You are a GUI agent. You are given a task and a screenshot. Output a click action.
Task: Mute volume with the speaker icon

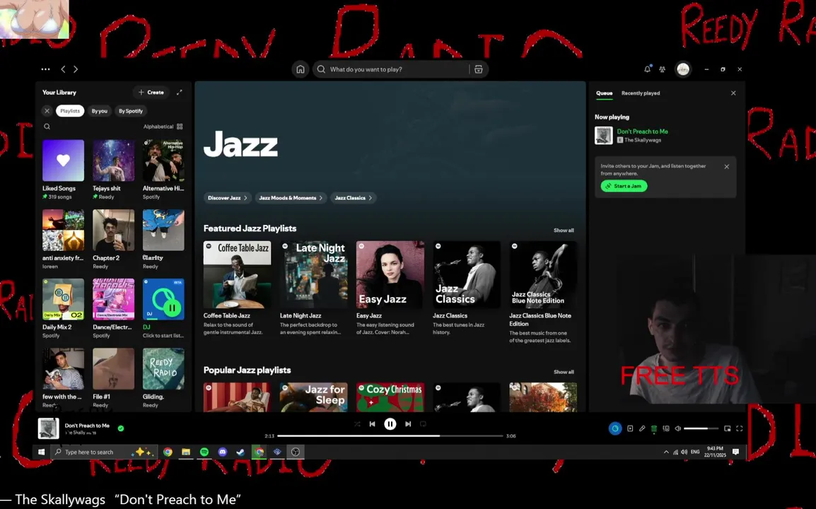coord(678,428)
